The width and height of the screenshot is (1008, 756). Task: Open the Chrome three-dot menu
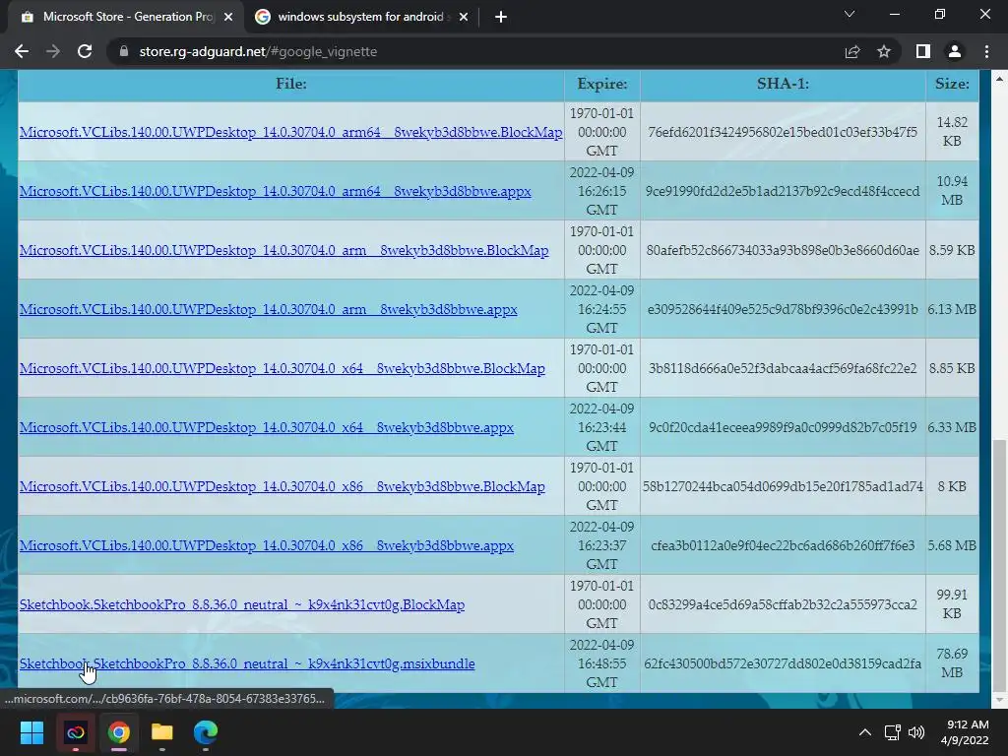(x=986, y=51)
